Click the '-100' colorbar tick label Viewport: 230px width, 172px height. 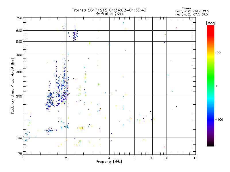(x=219, y=120)
